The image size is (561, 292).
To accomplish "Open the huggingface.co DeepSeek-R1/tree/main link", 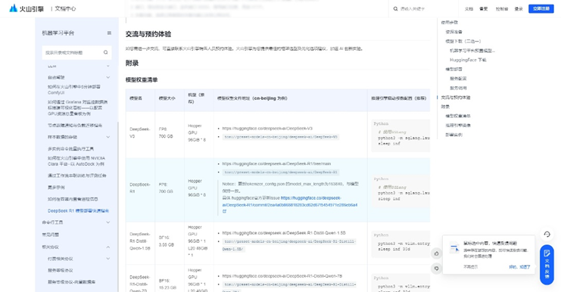I will pos(276,163).
